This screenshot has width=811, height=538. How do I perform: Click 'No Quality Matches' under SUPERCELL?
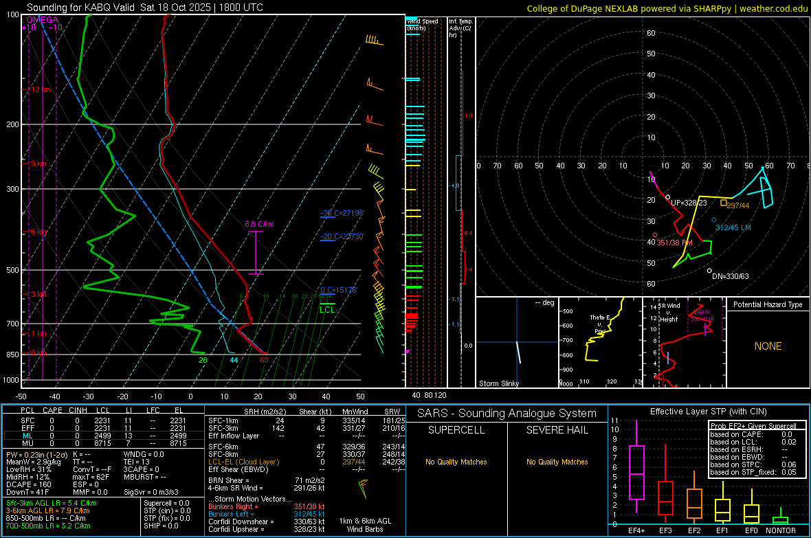tap(456, 462)
